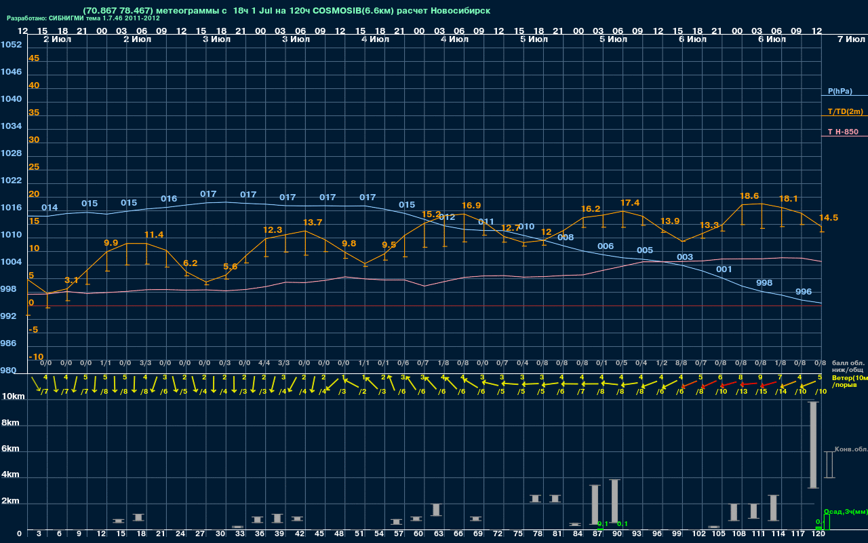Click the 14.5 temperature value

pos(829,218)
